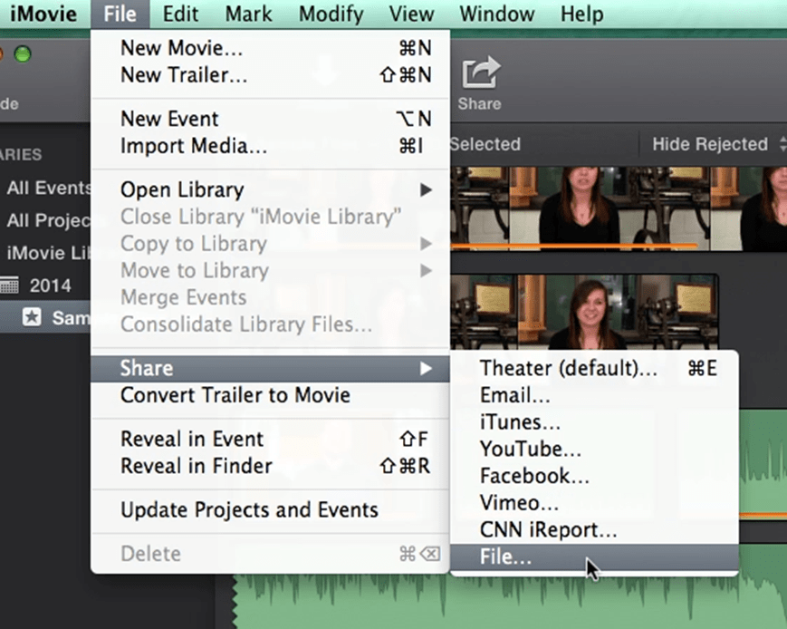Choose Import Media… from File menu
Viewport: 787px width, 629px height.
click(270, 146)
